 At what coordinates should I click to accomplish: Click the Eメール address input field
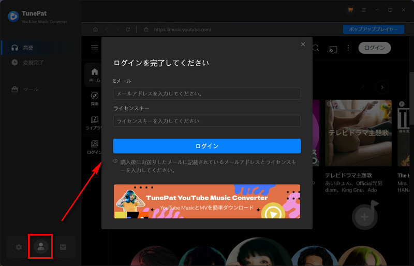(206, 94)
